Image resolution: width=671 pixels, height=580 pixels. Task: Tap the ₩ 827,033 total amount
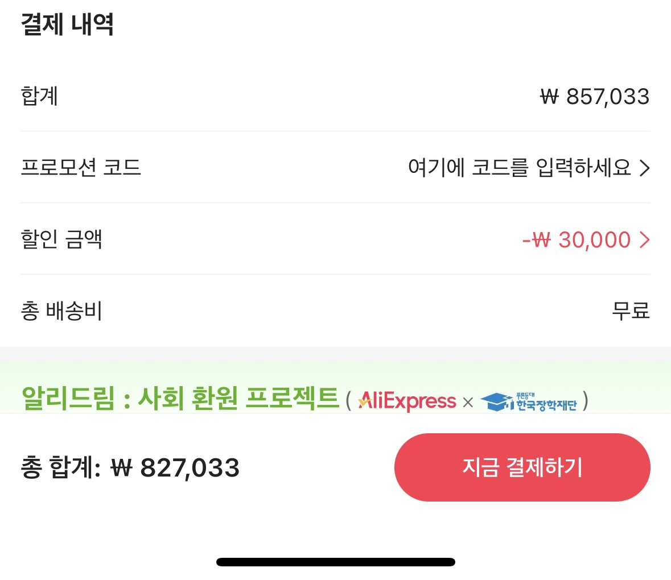coord(175,468)
